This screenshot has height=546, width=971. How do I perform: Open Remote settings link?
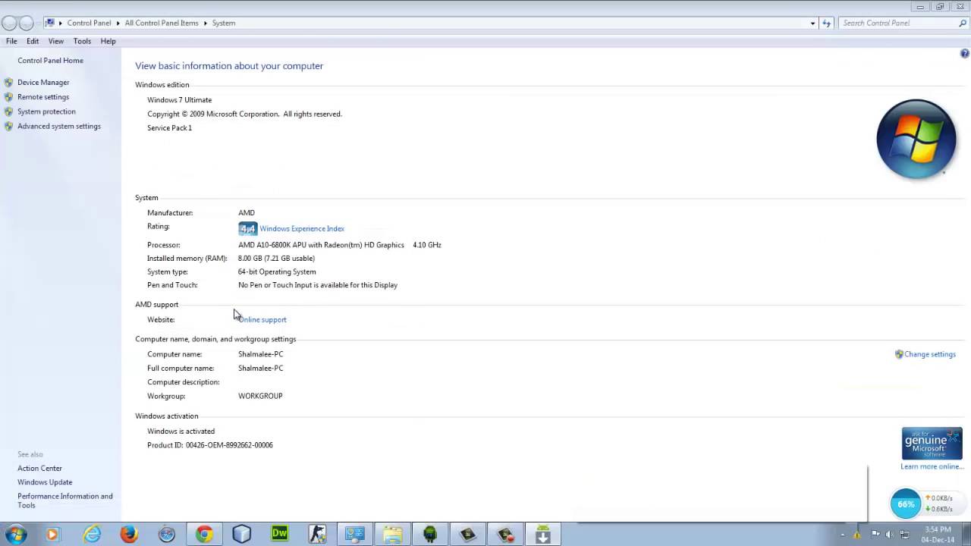pos(43,97)
